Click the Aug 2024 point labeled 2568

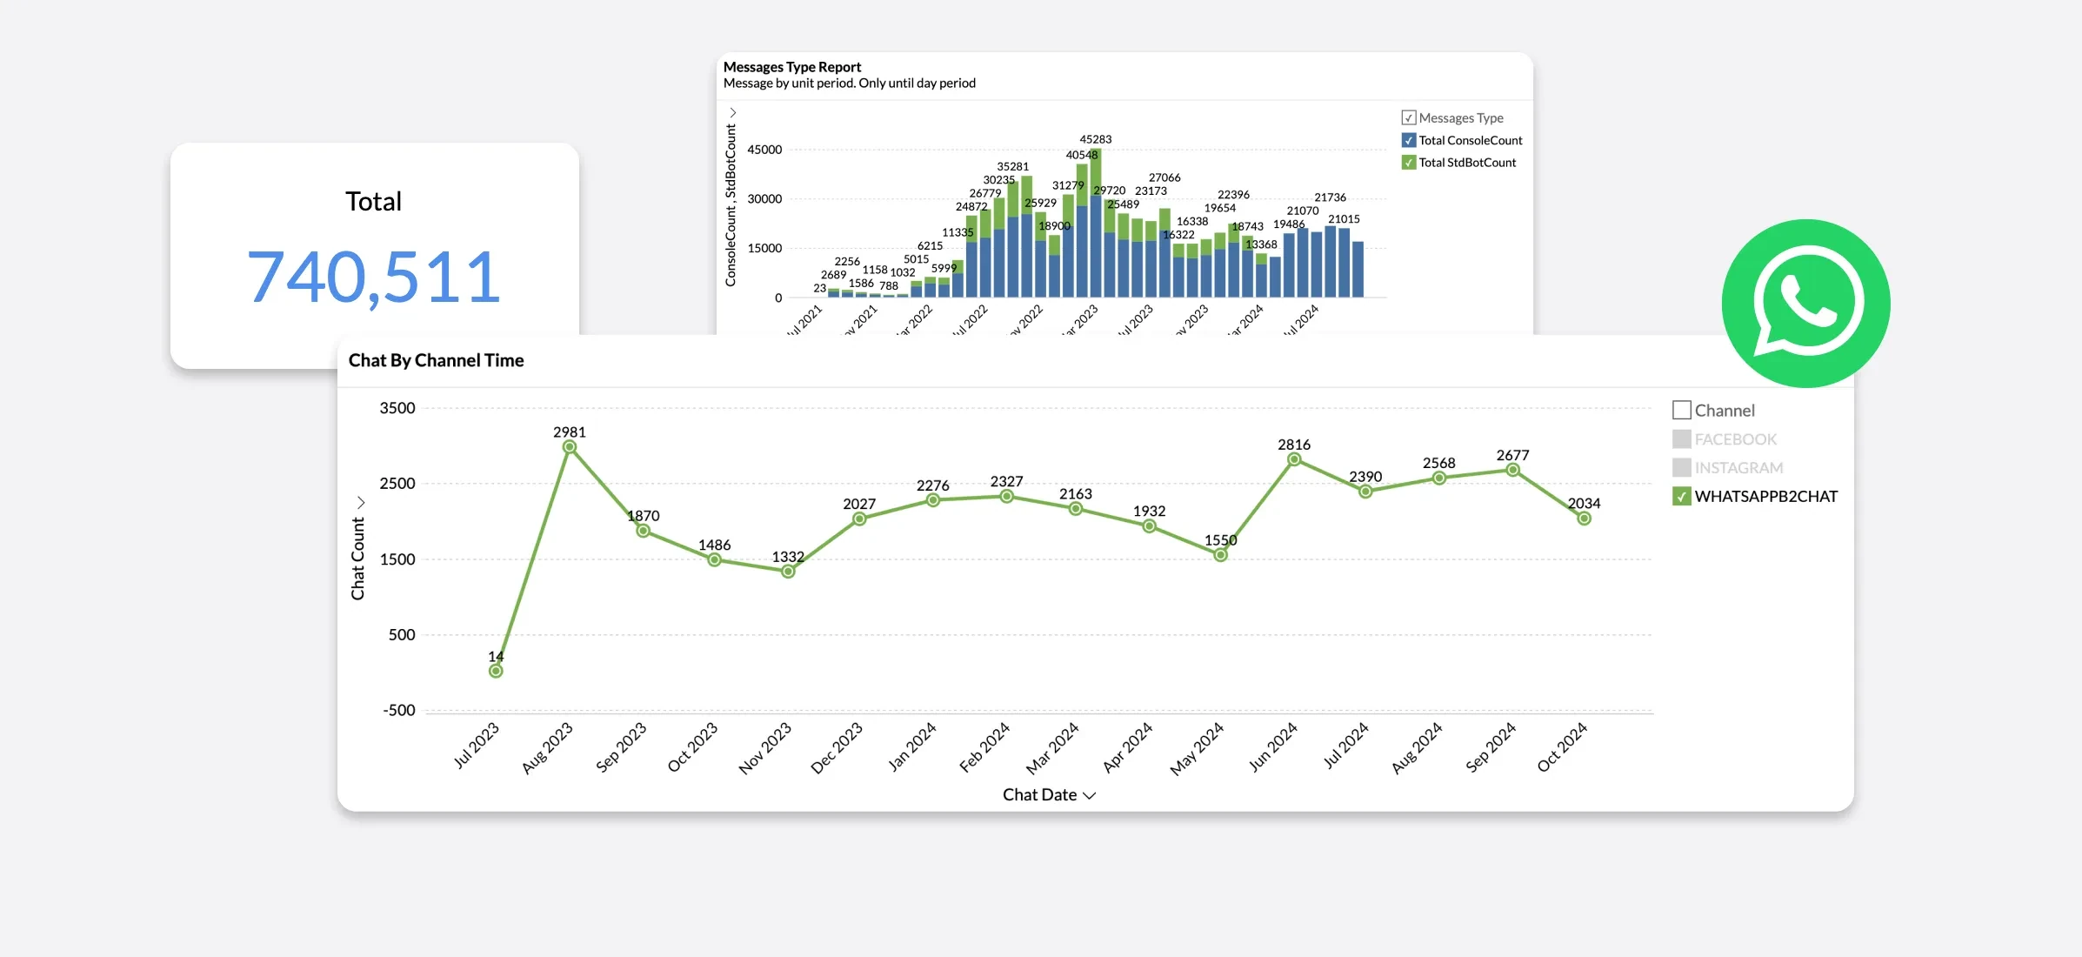click(1439, 478)
